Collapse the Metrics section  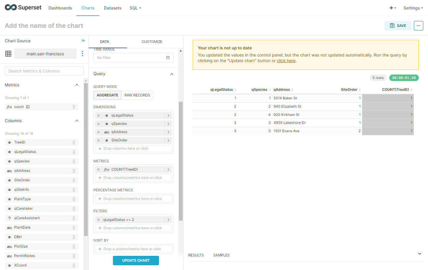pos(77,85)
